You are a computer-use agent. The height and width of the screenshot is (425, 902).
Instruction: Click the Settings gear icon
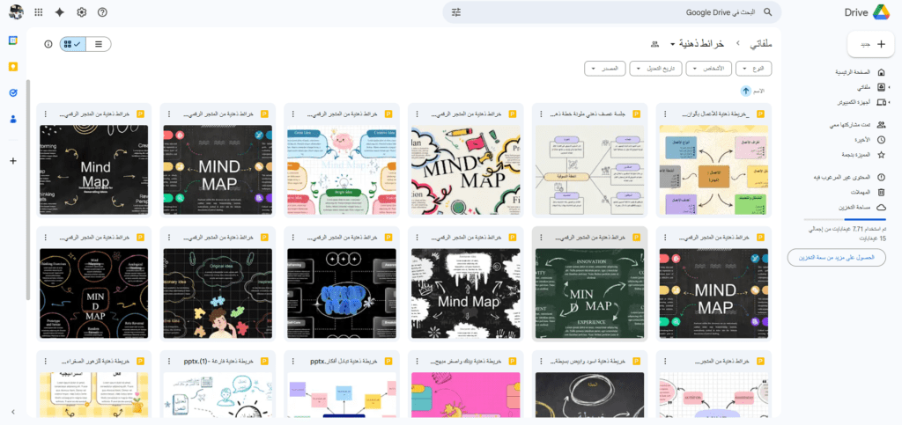[x=82, y=12]
